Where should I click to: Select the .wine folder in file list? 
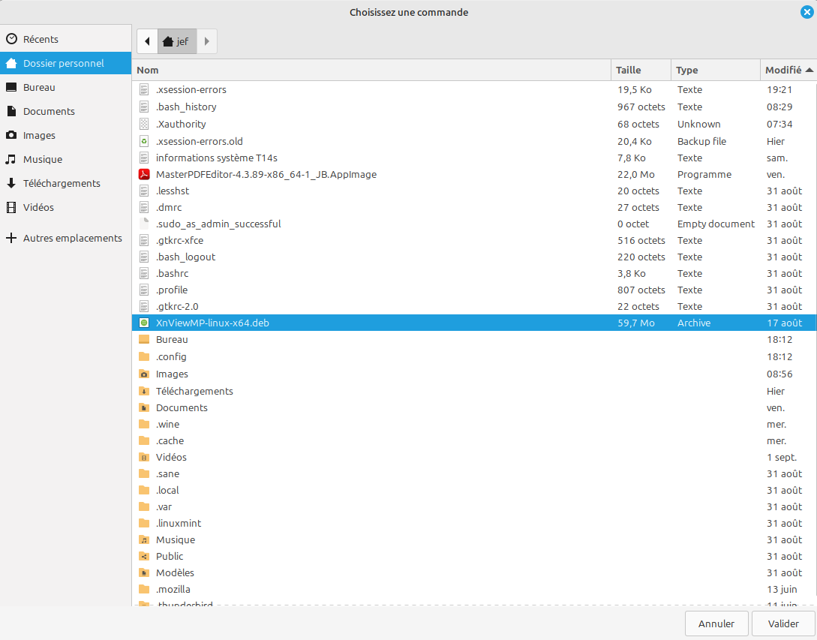tap(167, 424)
